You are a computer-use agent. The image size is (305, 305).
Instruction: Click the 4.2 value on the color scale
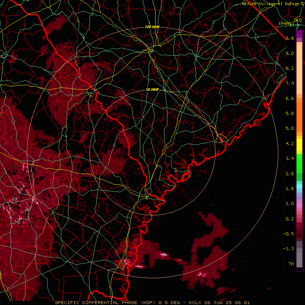click(290, 144)
